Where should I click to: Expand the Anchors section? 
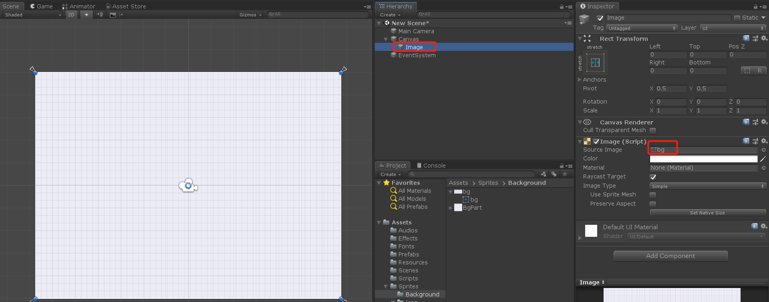click(x=580, y=80)
